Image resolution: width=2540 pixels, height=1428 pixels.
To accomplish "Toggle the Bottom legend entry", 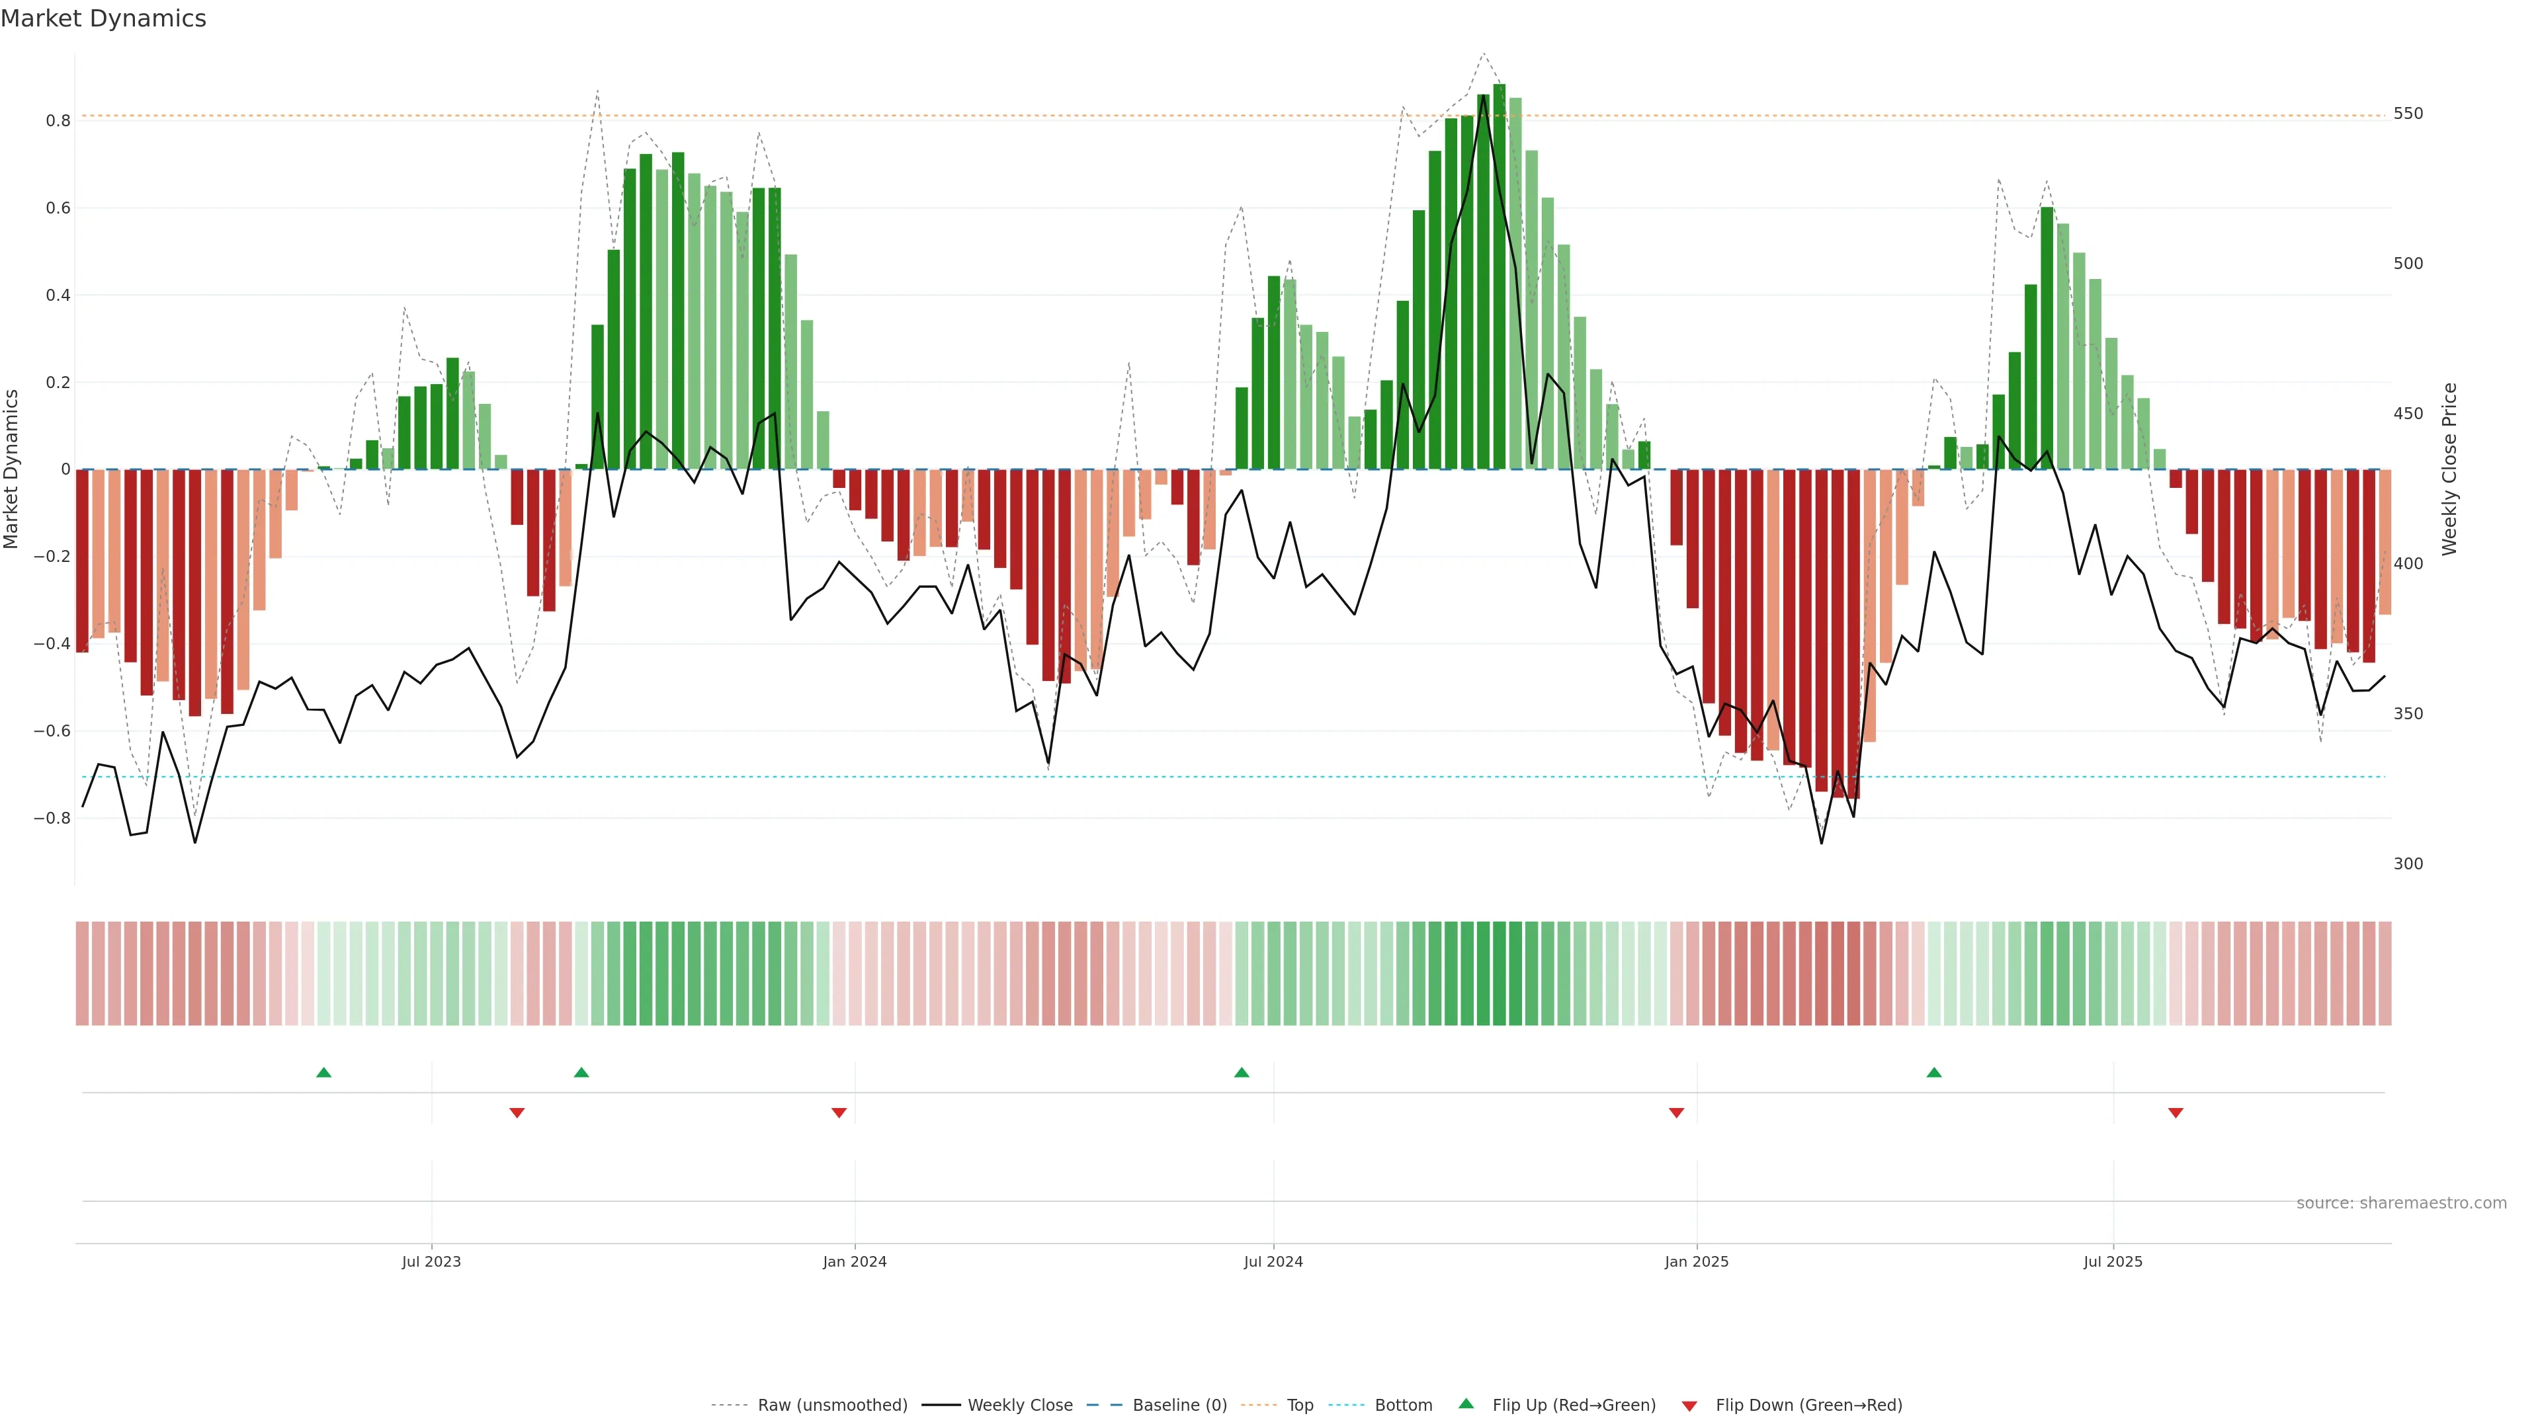I will 1403,1406.
